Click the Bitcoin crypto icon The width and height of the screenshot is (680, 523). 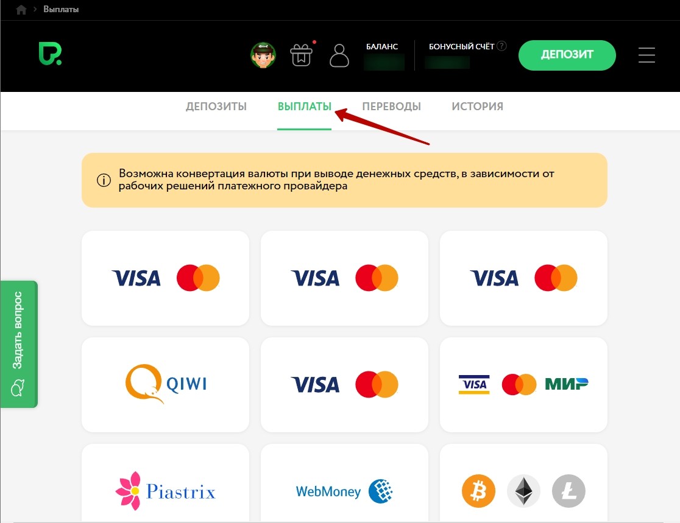coord(478,491)
